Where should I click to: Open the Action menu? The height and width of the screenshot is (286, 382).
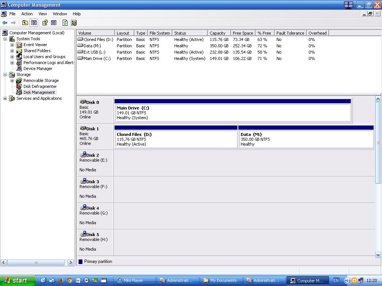pyautogui.click(x=27, y=14)
